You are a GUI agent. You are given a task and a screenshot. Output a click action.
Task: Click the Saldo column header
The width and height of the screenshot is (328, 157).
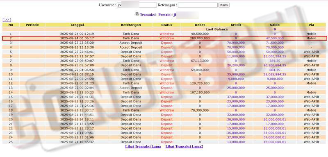(x=275, y=25)
